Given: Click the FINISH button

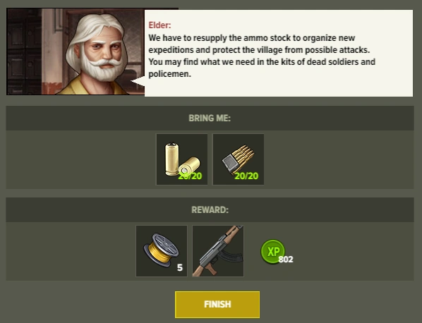Looking at the screenshot, I should click(x=217, y=304).
